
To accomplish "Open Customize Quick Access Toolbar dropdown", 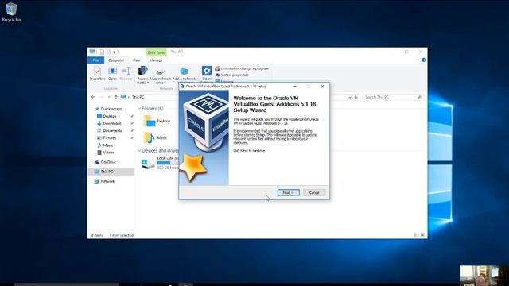I will 115,52.
